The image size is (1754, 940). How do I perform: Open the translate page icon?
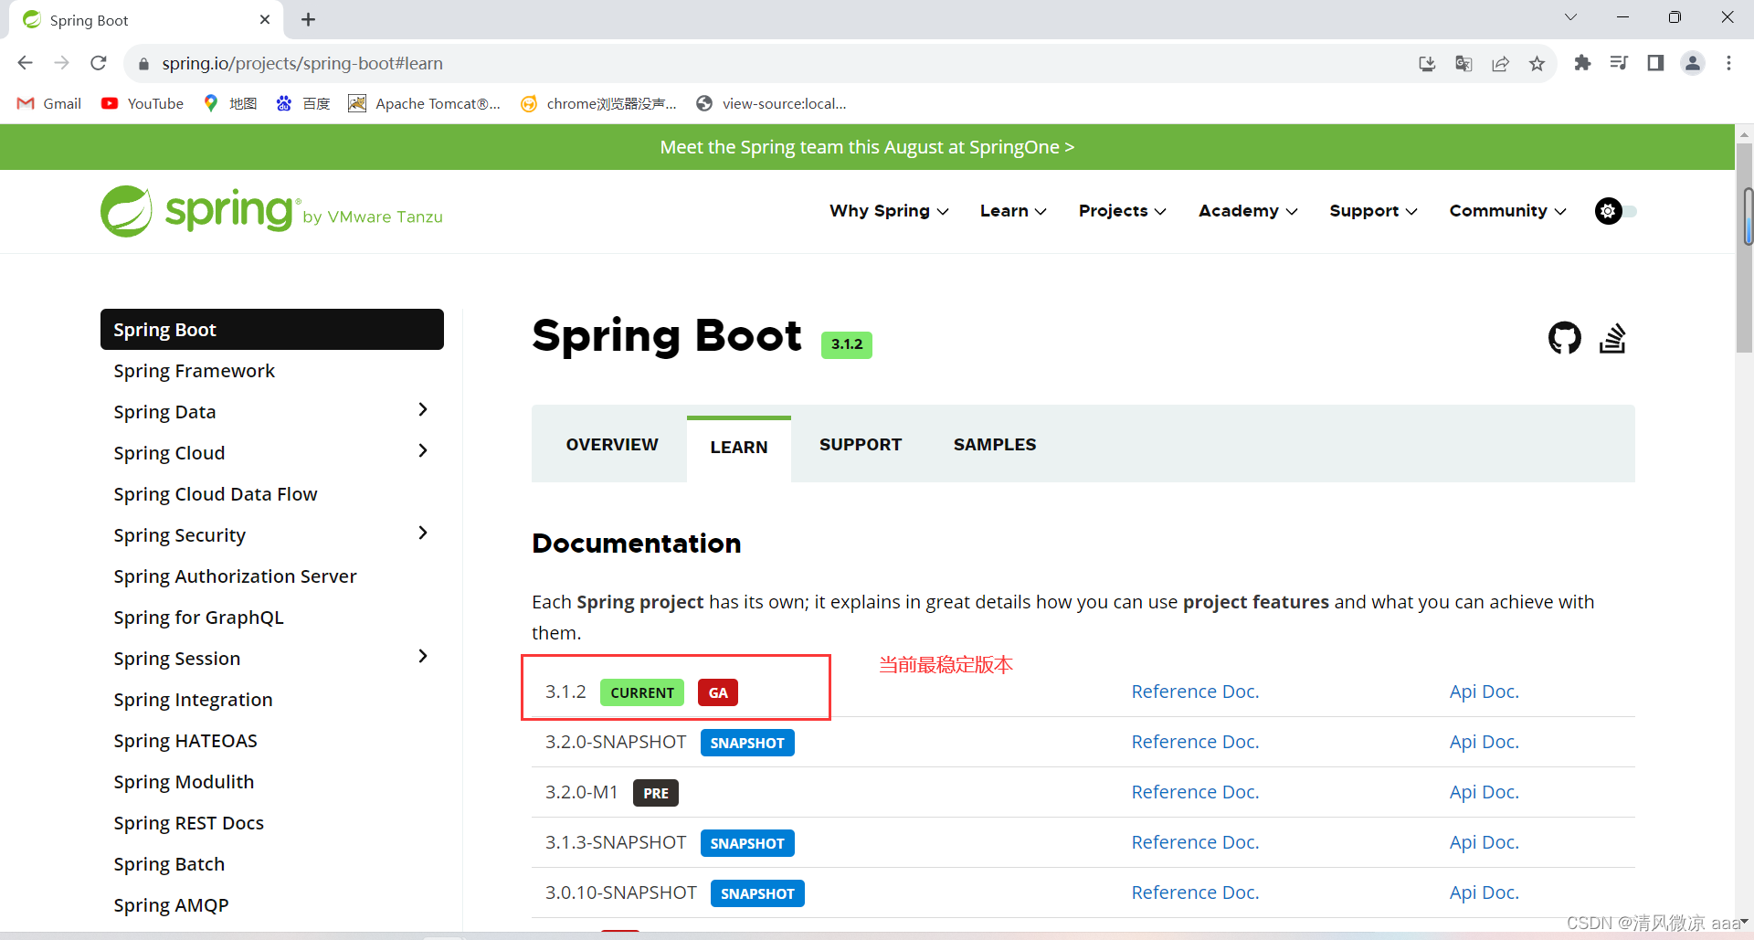click(1463, 63)
